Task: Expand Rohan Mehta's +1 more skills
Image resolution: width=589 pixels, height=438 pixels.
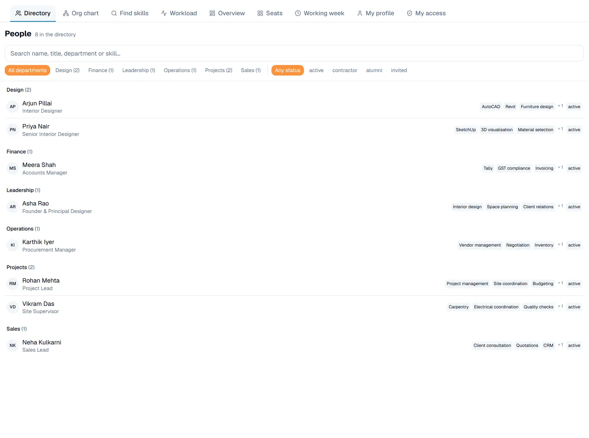Action: point(560,283)
